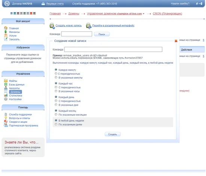Image resolution: width=206 pixels, height=176 pixels.
Task: Click the Аккаунты users icon
Action: (6, 88)
